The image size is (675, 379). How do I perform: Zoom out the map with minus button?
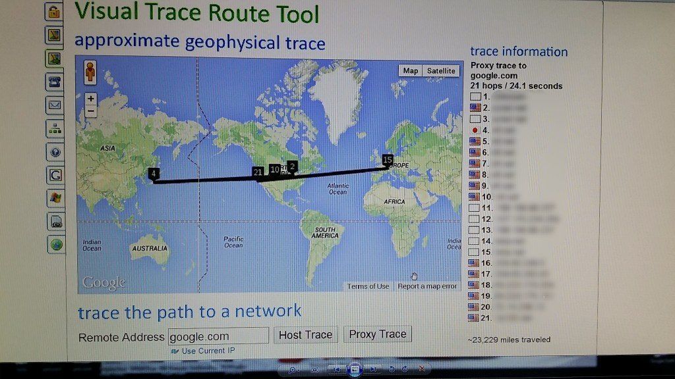tap(90, 111)
